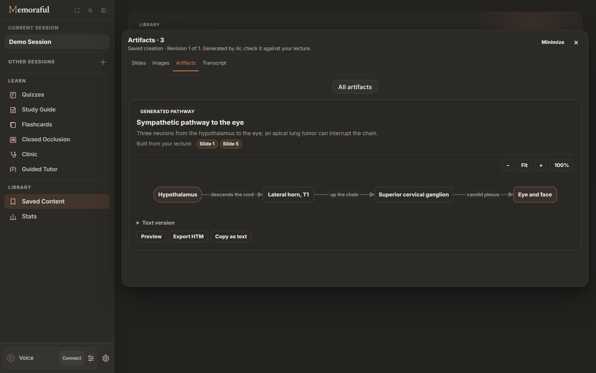Close the Artifacts panel
This screenshot has width=596, height=373.
576,43
